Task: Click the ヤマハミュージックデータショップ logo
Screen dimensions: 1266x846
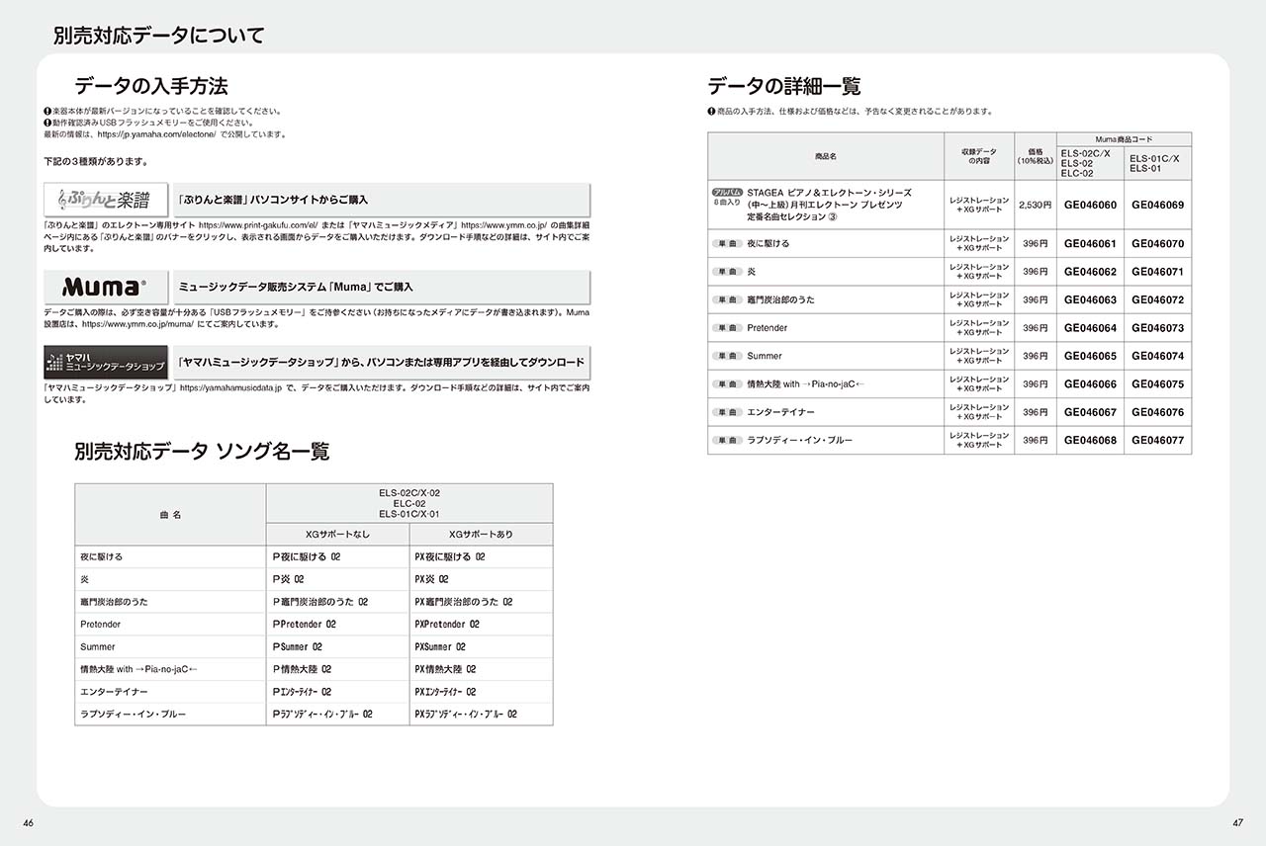Action: [106, 362]
